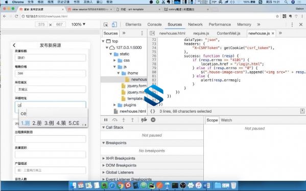Select the Sources navigator sub-tab
306x191 pixels.
[x=110, y=33]
